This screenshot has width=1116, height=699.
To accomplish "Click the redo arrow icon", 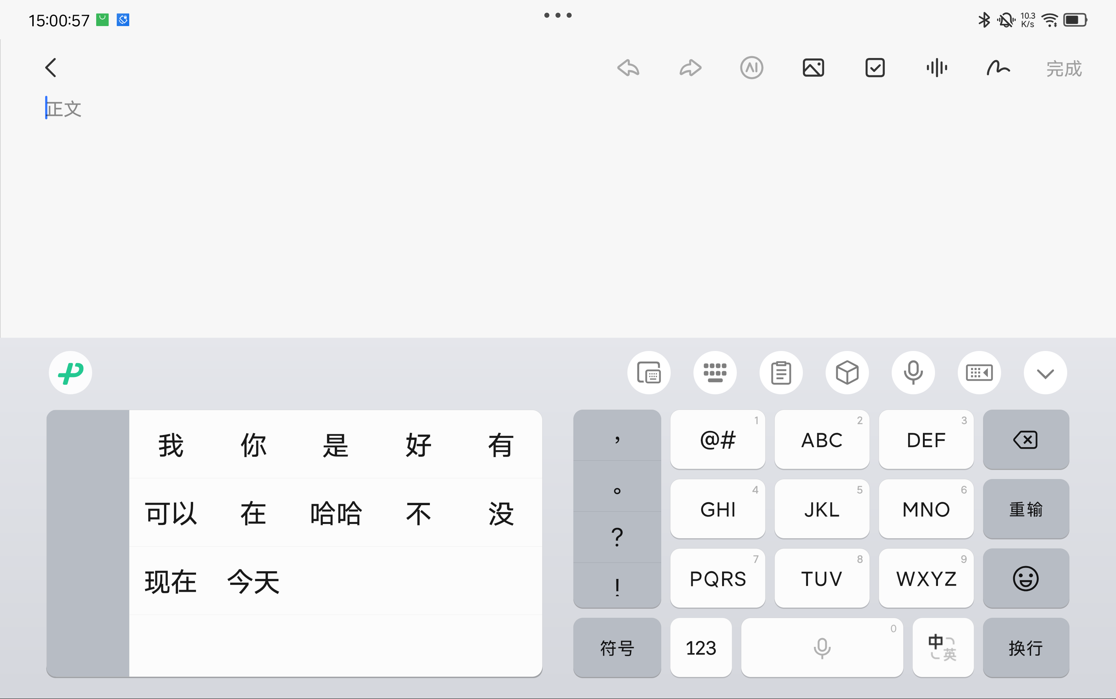I will pyautogui.click(x=690, y=68).
